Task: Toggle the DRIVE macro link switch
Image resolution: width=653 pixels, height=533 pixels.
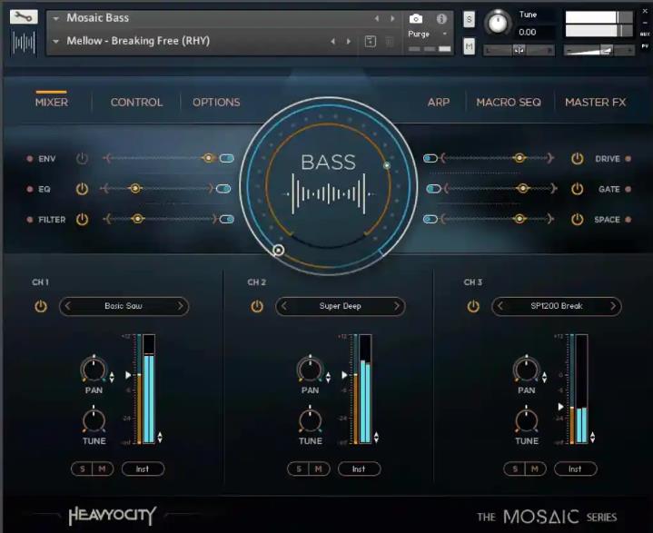Action: click(x=430, y=158)
